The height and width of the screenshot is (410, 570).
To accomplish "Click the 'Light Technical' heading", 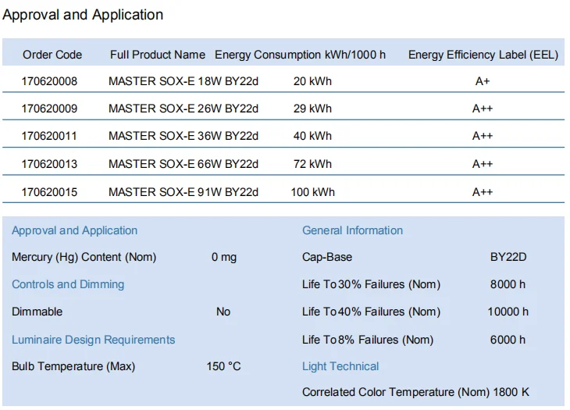I will coord(340,366).
